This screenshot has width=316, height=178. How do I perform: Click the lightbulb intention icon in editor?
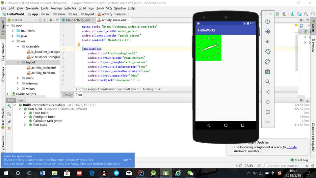coord(79,44)
